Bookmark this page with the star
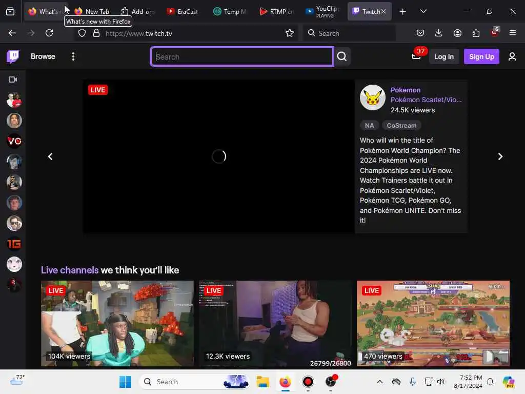 pos(290,33)
